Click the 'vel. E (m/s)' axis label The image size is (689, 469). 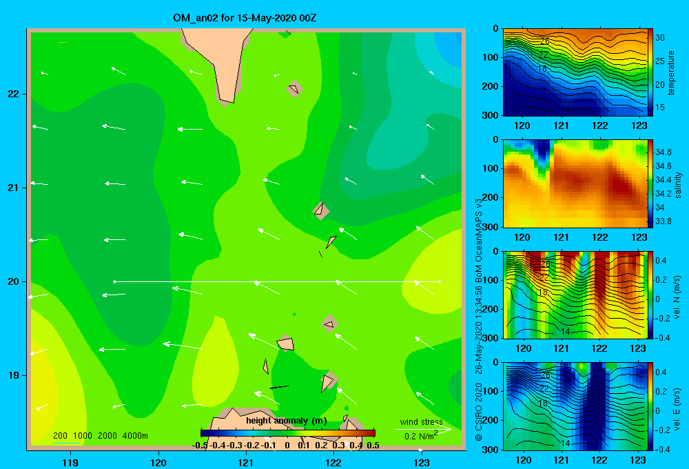[677, 408]
